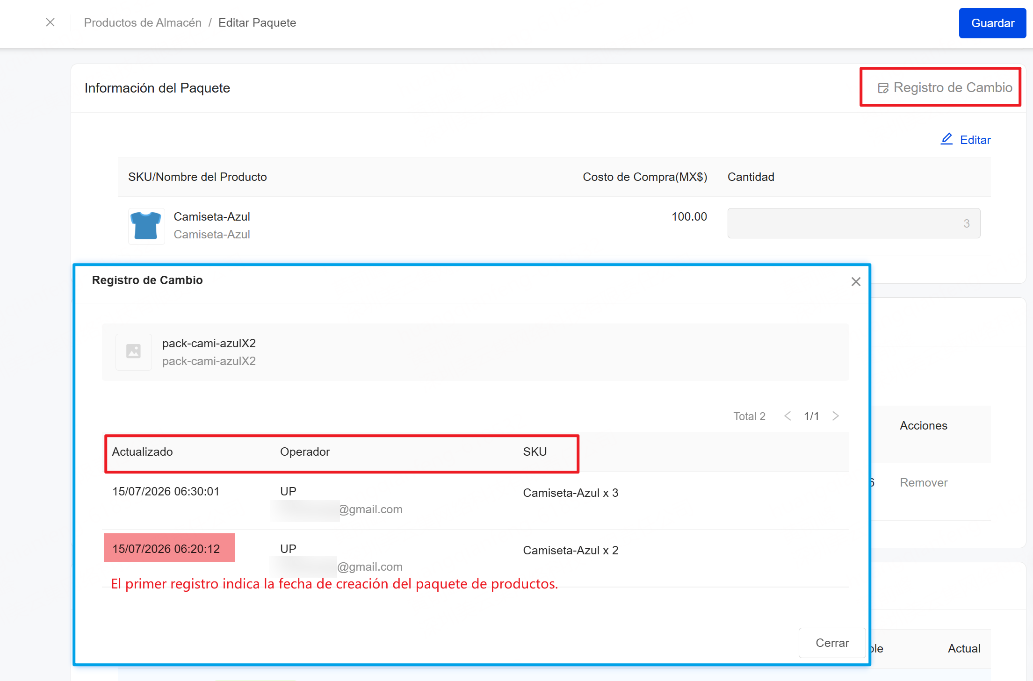Open Productos de Almacén breadcrumb
1033x681 pixels.
(x=143, y=22)
